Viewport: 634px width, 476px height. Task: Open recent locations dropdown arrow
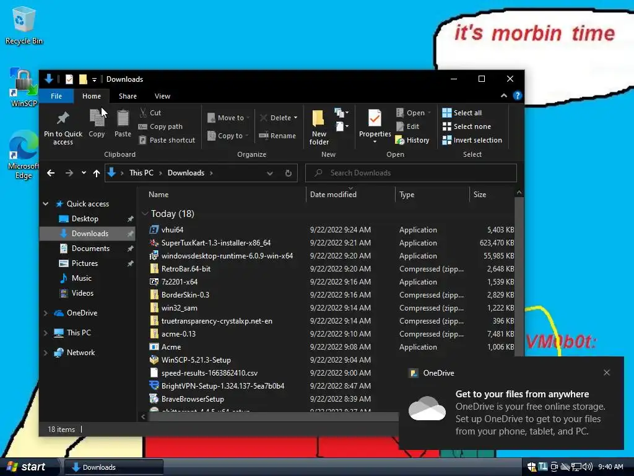(x=84, y=173)
